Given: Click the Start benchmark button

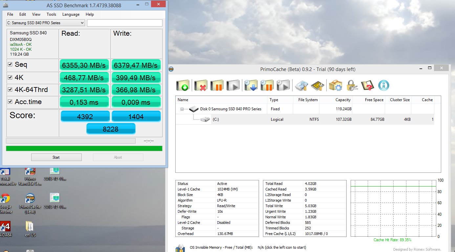Looking at the screenshot, I should tap(56, 157).
